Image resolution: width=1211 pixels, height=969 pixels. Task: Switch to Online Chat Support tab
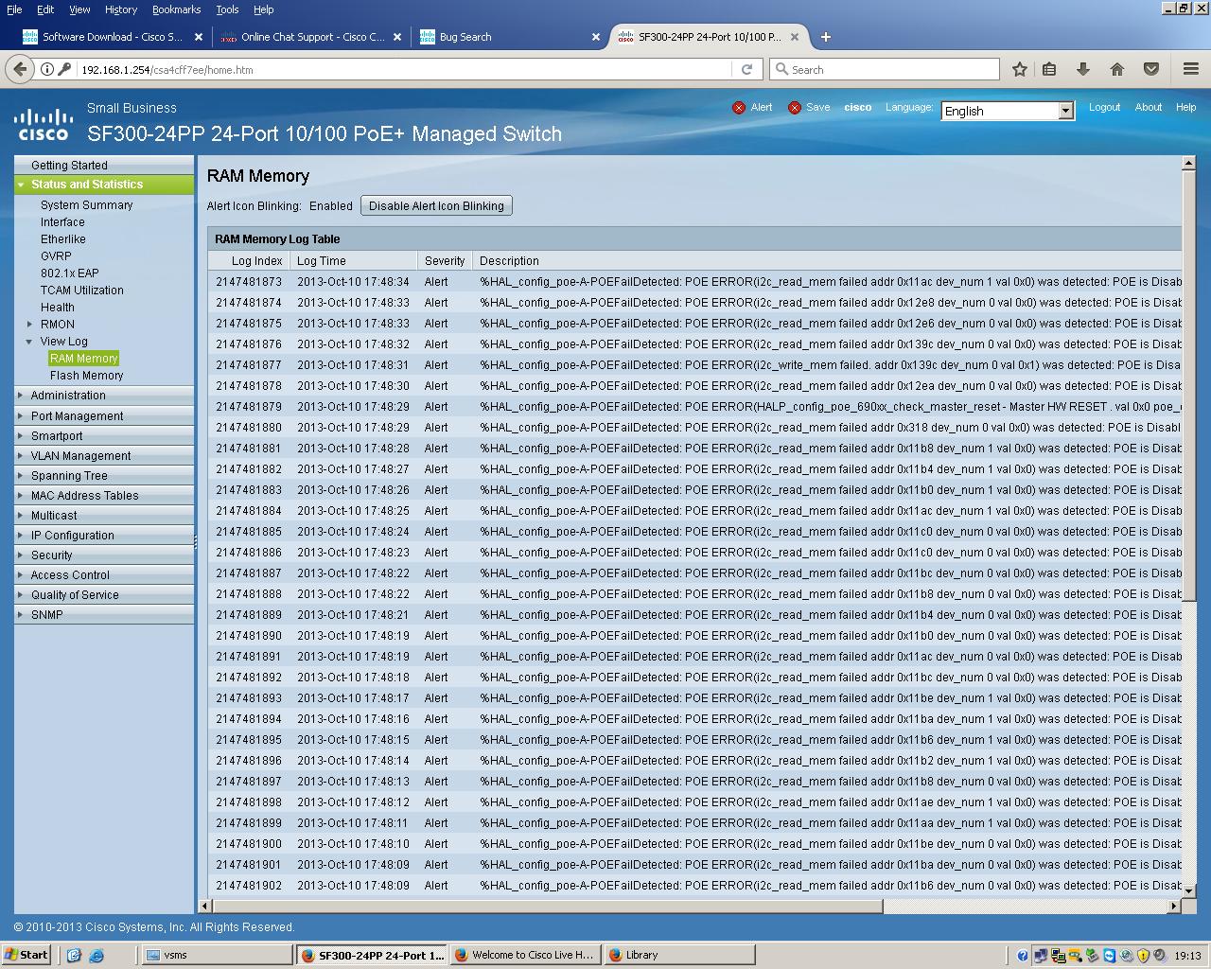[x=312, y=37]
